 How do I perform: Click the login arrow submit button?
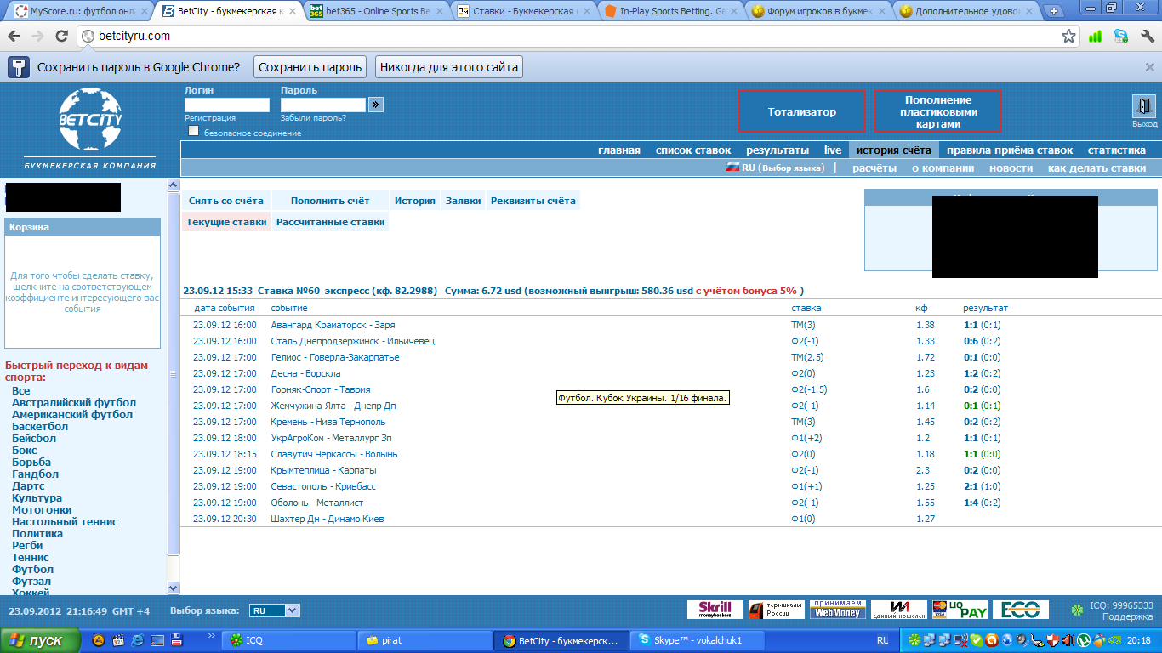coord(376,105)
